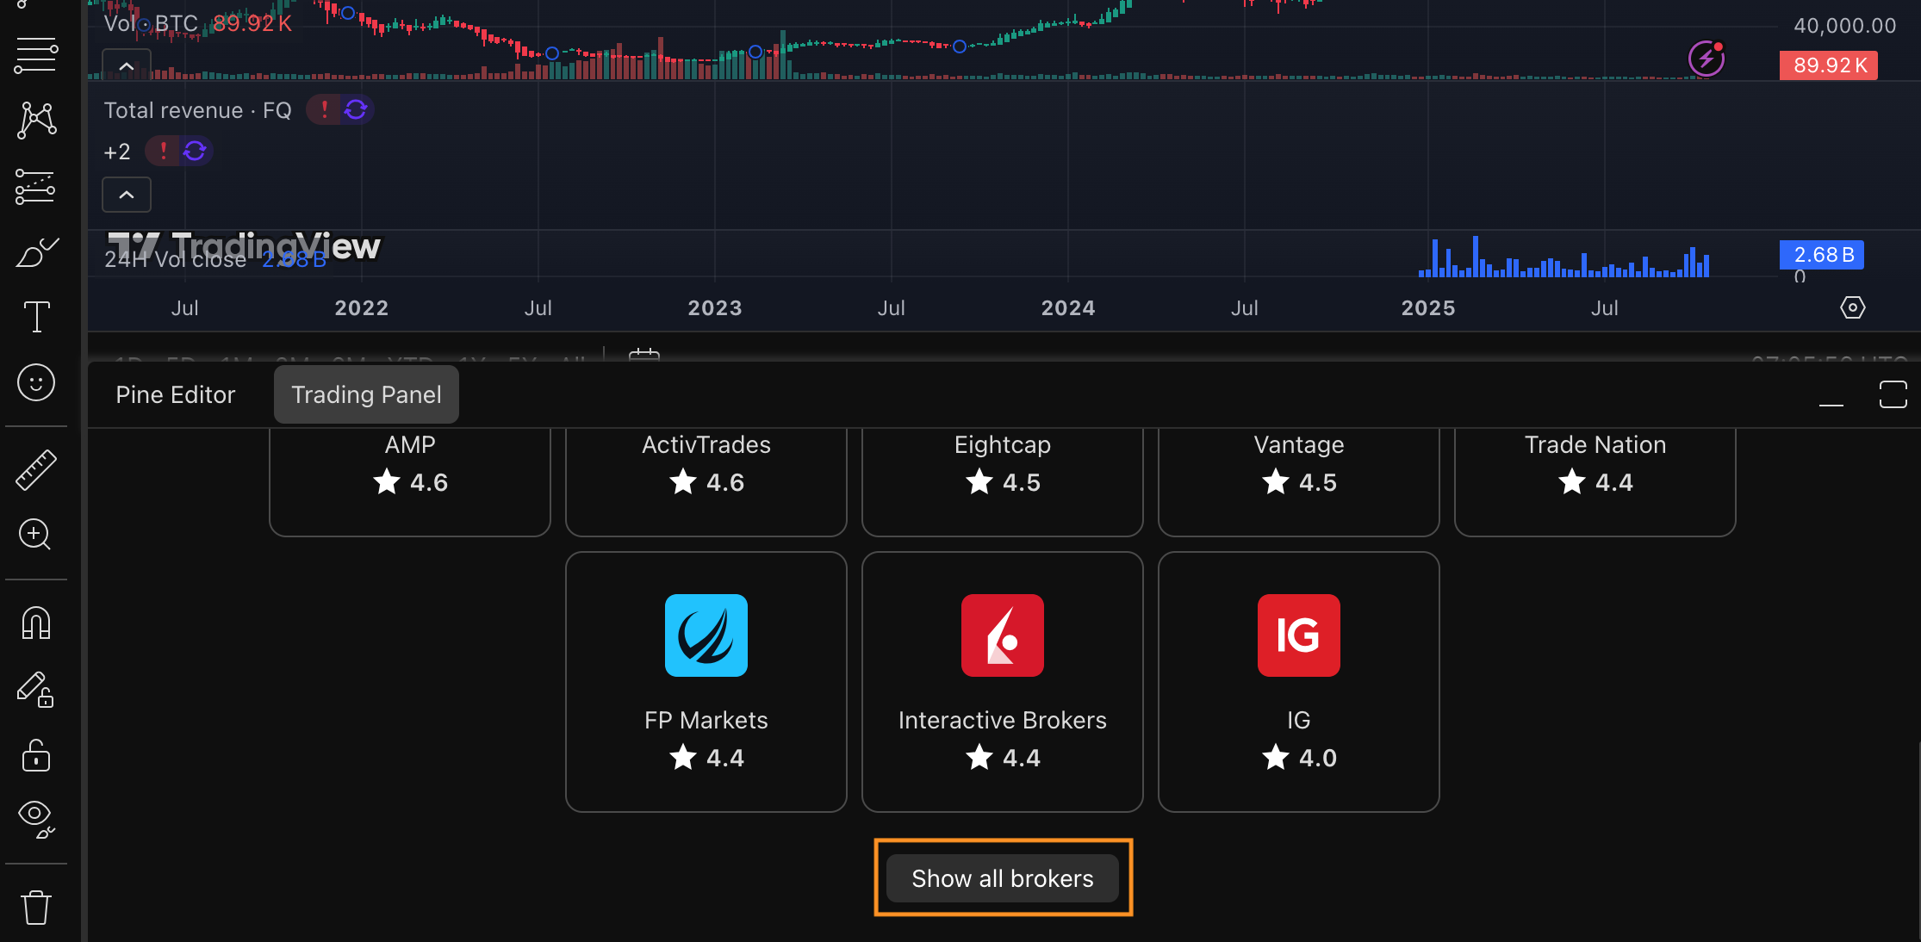Image resolution: width=1921 pixels, height=942 pixels.
Task: Select the Patterns drawing tool
Action: [36, 120]
